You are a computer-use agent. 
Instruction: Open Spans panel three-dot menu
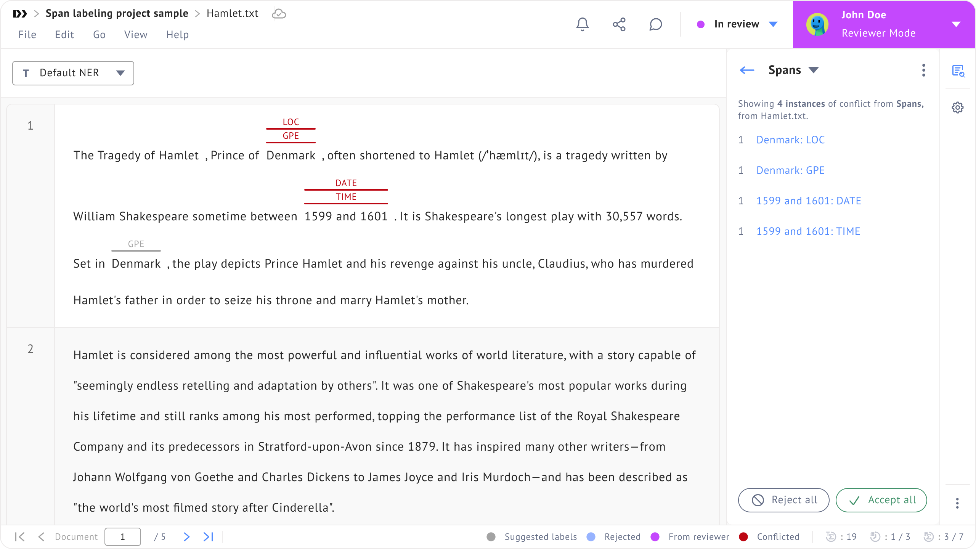pos(923,70)
